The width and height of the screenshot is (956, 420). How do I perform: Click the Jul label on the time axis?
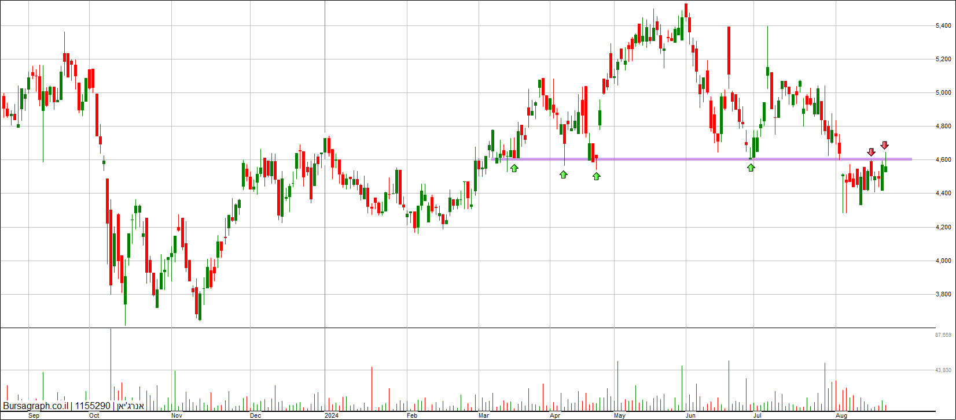(x=756, y=415)
